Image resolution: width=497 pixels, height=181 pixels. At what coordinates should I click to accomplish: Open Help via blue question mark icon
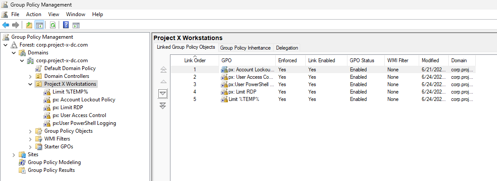(x=66, y=25)
